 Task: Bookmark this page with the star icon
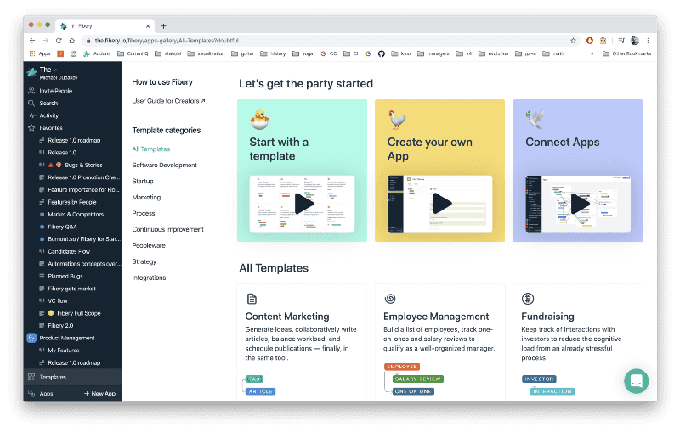tap(573, 41)
